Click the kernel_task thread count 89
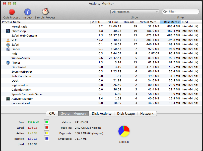203x151 pixels. pyautogui.click(x=135, y=26)
